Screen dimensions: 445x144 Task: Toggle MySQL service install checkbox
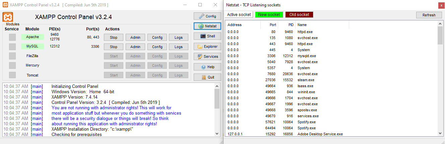[12, 46]
